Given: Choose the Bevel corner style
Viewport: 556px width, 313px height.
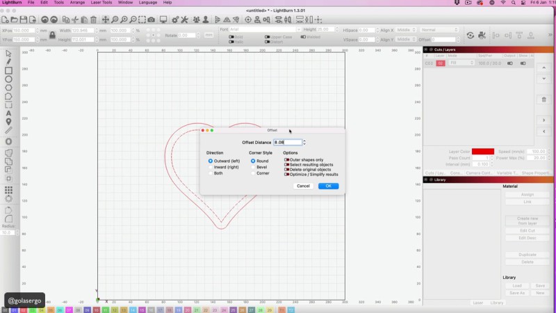Looking at the screenshot, I should coord(253,167).
